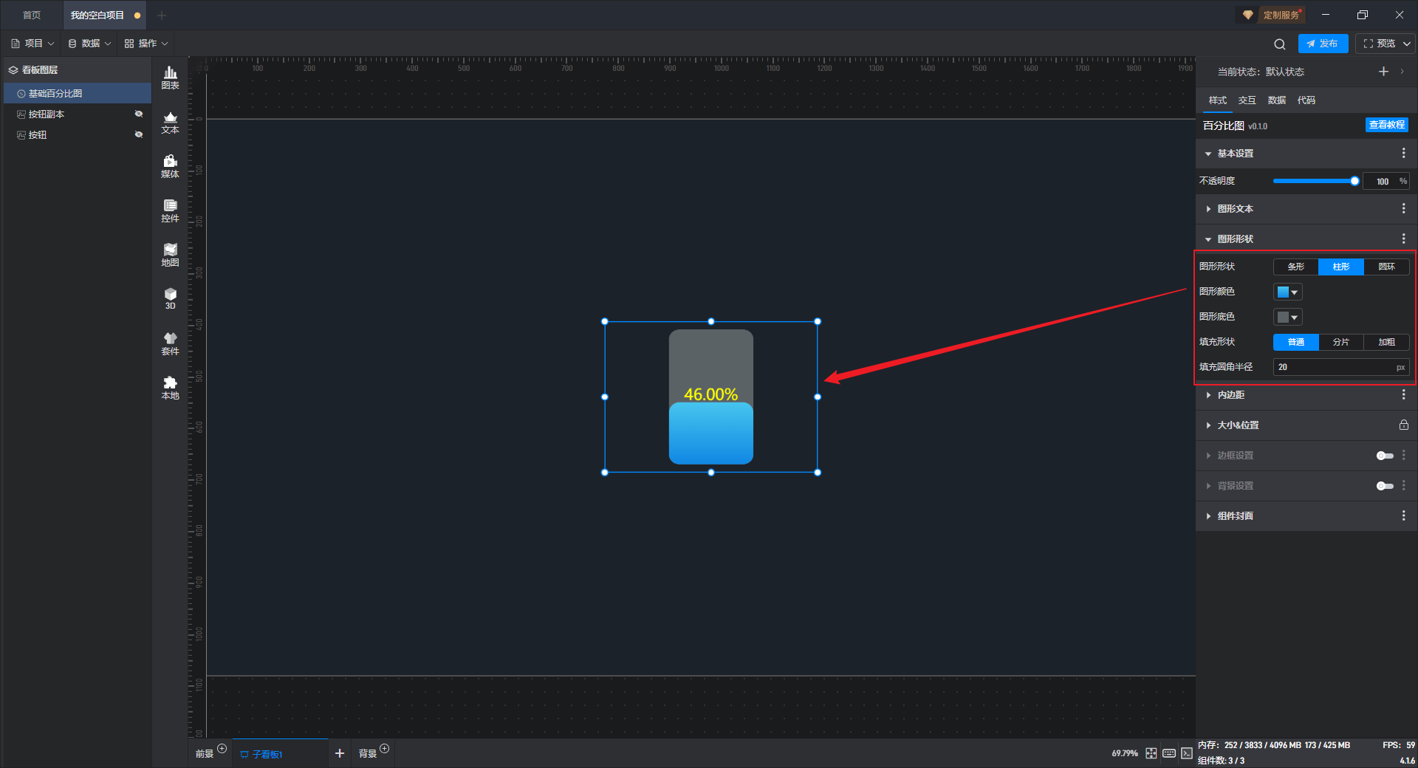
Task: Click the more options dots for 图形文本
Action: 1403,209
